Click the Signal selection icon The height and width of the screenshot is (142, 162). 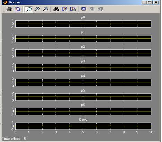click(x=100, y=9)
